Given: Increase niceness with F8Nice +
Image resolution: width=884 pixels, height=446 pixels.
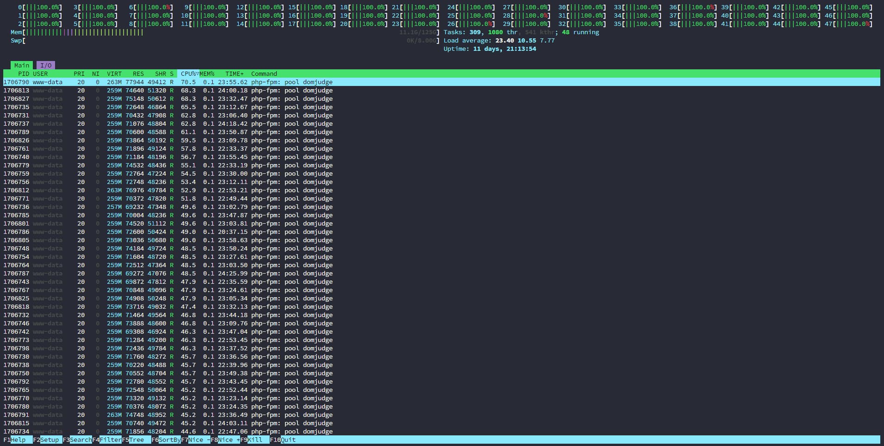Looking at the screenshot, I should coord(225,440).
